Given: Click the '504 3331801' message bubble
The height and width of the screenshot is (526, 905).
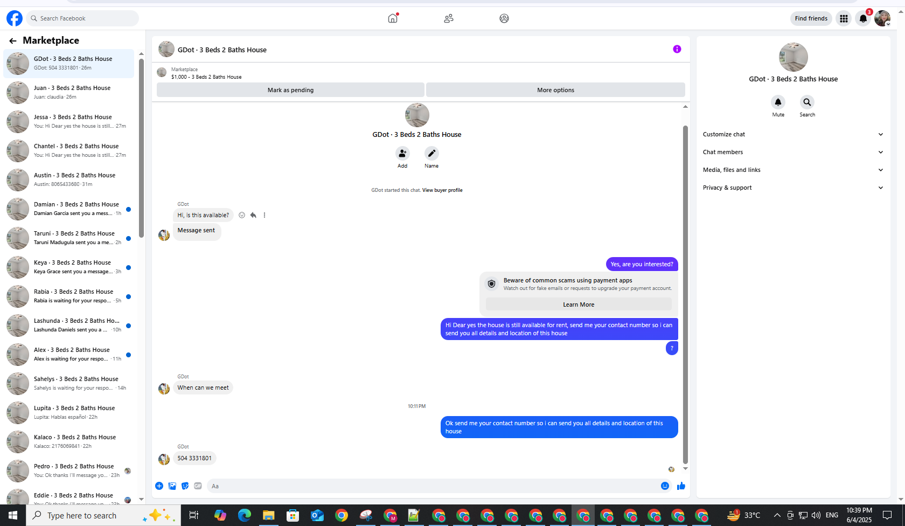Looking at the screenshot, I should tap(194, 458).
